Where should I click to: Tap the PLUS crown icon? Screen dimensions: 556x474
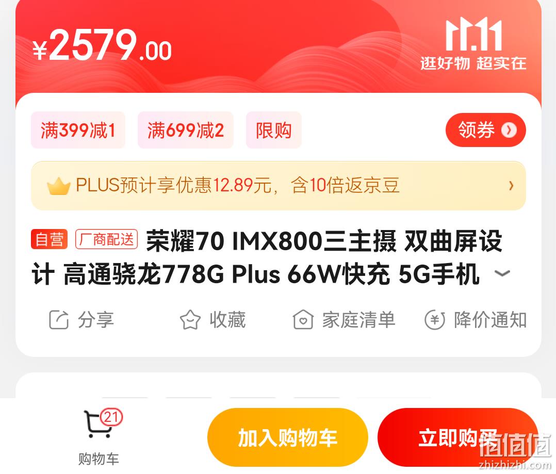[x=58, y=186]
